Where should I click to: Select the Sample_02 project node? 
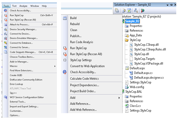coord(132,21)
